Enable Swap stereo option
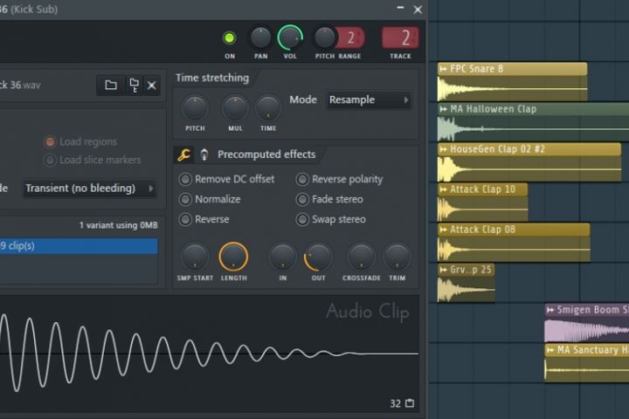The image size is (629, 419). pyautogui.click(x=302, y=219)
